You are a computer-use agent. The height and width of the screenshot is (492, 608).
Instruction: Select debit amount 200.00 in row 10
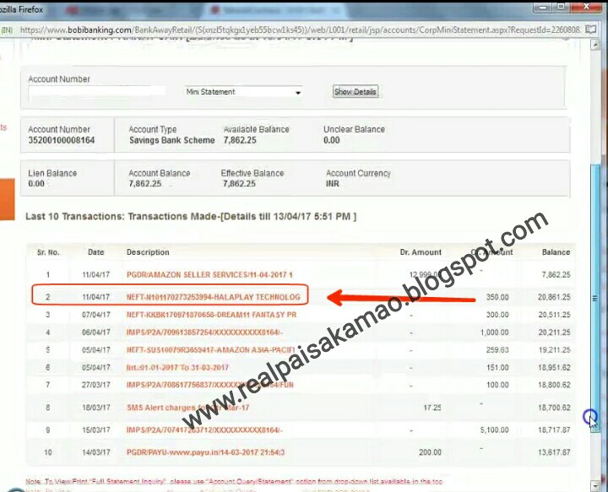(430, 452)
